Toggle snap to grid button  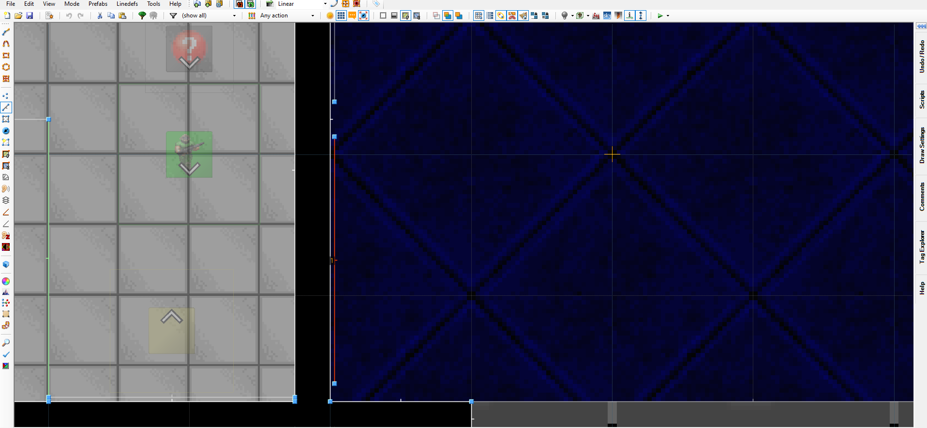478,15
